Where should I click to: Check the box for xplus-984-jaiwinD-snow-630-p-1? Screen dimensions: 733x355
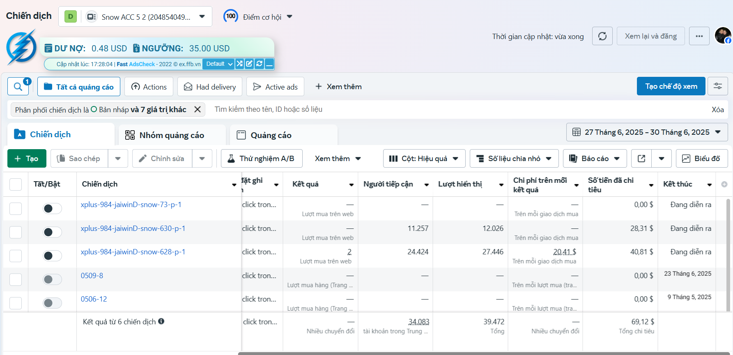(16, 232)
